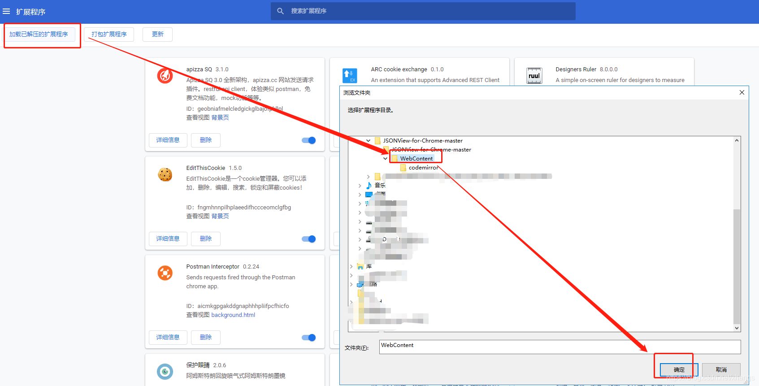759x386 pixels.
Task: Expand the Libraries node in tree
Action: [x=351, y=266]
